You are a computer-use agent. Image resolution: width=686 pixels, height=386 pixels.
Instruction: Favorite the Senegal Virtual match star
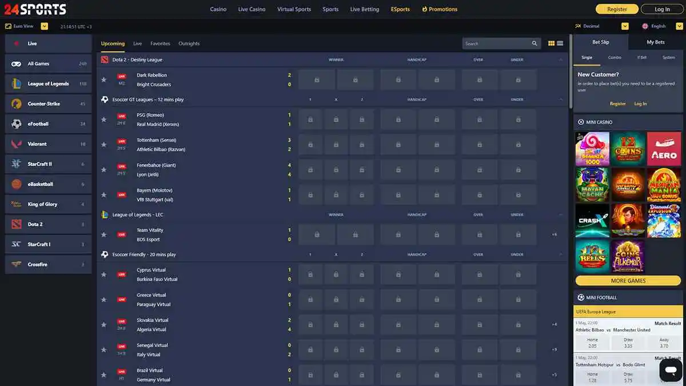pyautogui.click(x=103, y=349)
